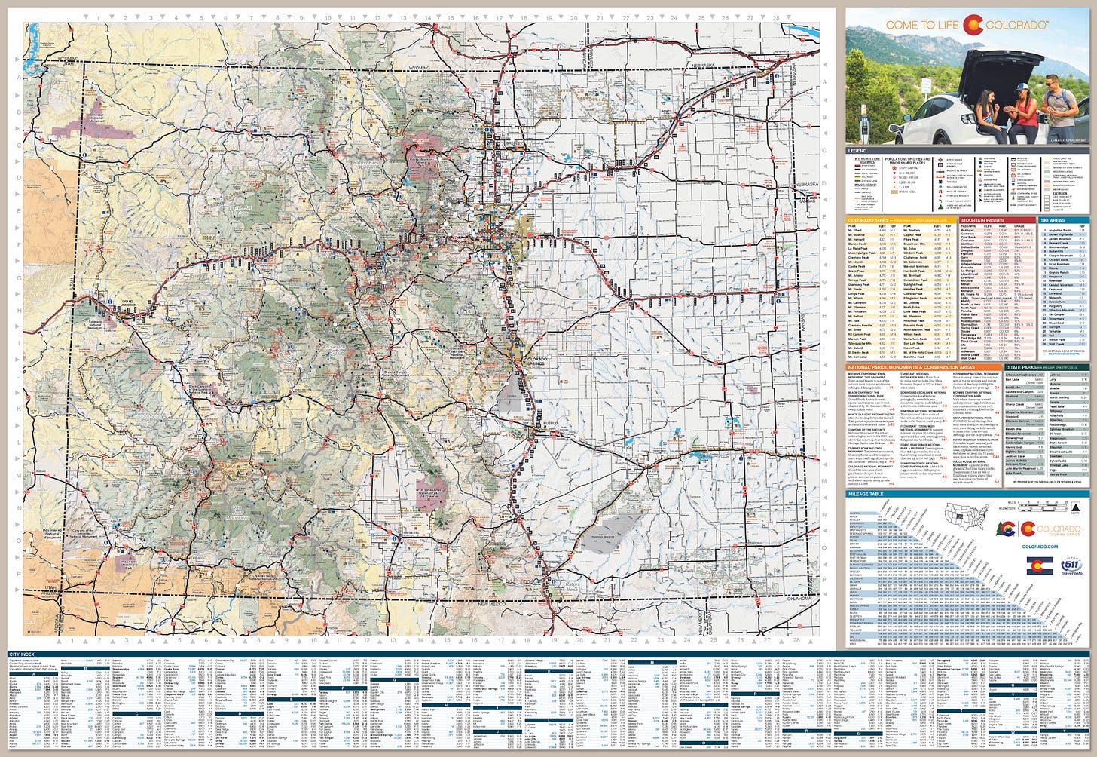1097x757 pixels.
Task: Click the Colorado state flag emblem
Action: click(x=1040, y=565)
